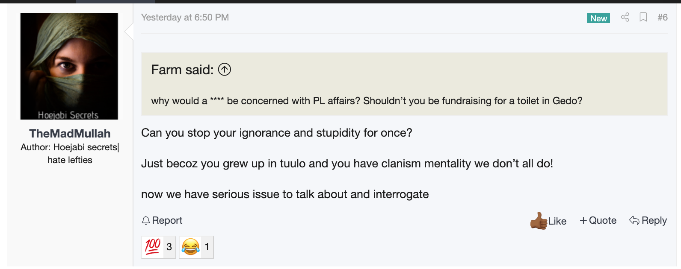View the laughing emoji reaction
This screenshot has width=681, height=269.
196,247
